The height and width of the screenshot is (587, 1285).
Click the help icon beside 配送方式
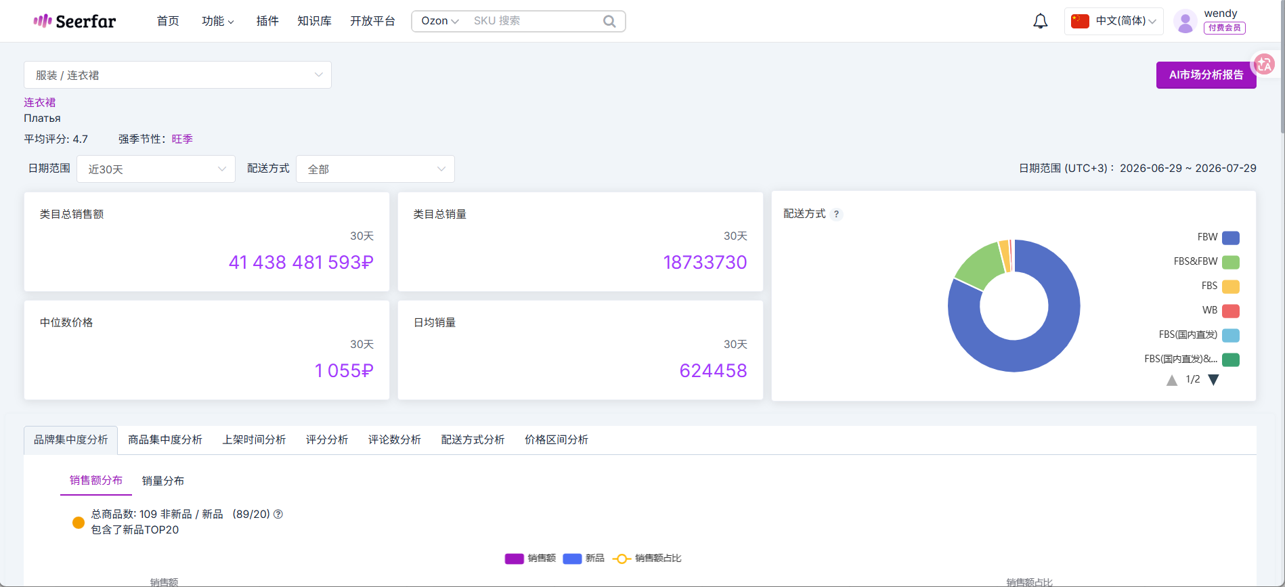tap(836, 214)
